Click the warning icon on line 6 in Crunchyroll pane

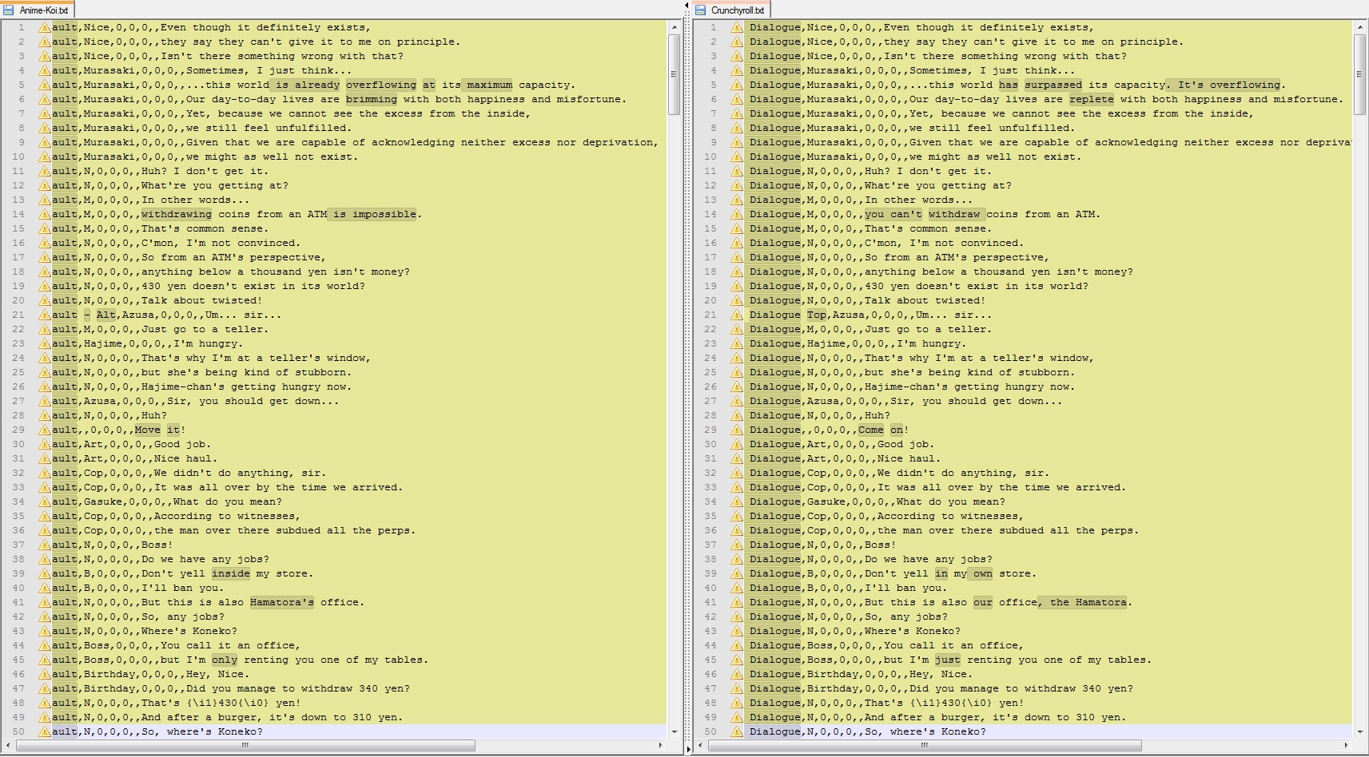pyautogui.click(x=737, y=99)
